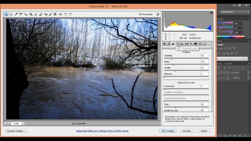This screenshot has height=141, width=251.
Task: Open the Adobe RGB workflow options link
Action: (102, 131)
